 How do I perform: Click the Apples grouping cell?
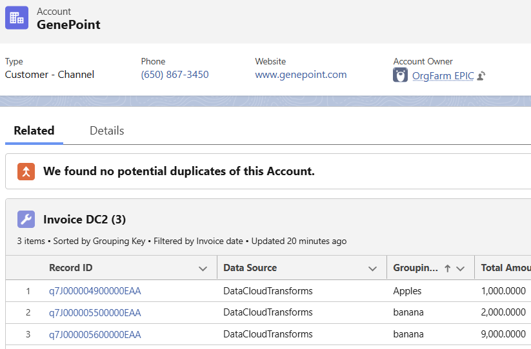407,291
